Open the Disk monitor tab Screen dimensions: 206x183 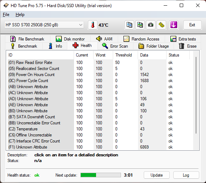point(70,39)
